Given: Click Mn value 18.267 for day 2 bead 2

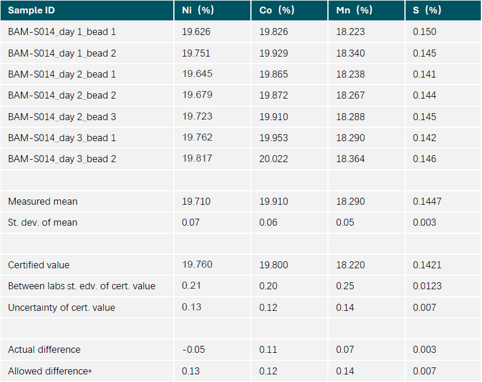Looking at the screenshot, I should (351, 95).
